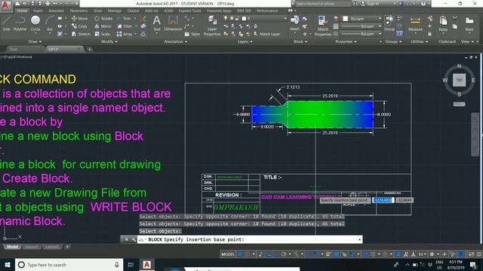Click the Paste tool
Image resolution: width=483 pixels, height=271 pixels.
pyautogui.click(x=443, y=24)
